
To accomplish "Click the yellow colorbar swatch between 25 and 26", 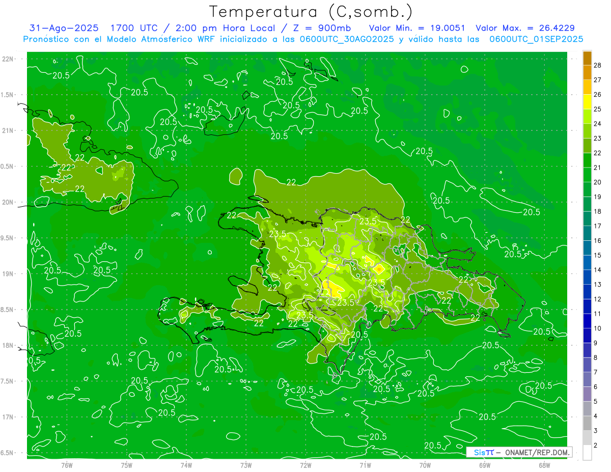I will (587, 102).
